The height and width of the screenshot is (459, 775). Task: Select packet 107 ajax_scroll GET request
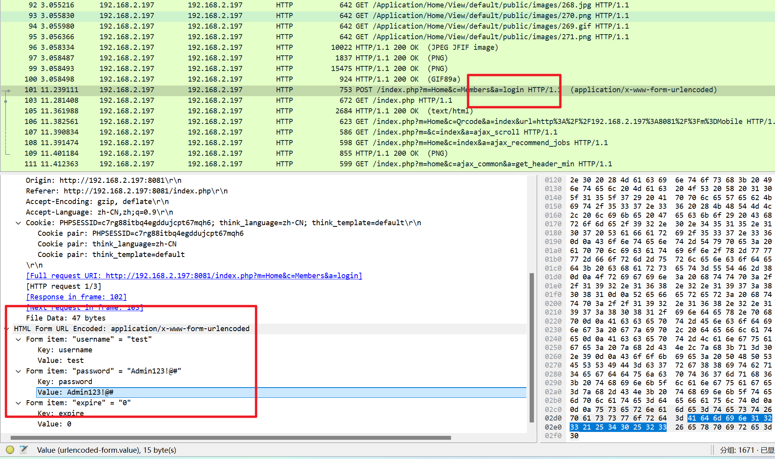(x=387, y=132)
